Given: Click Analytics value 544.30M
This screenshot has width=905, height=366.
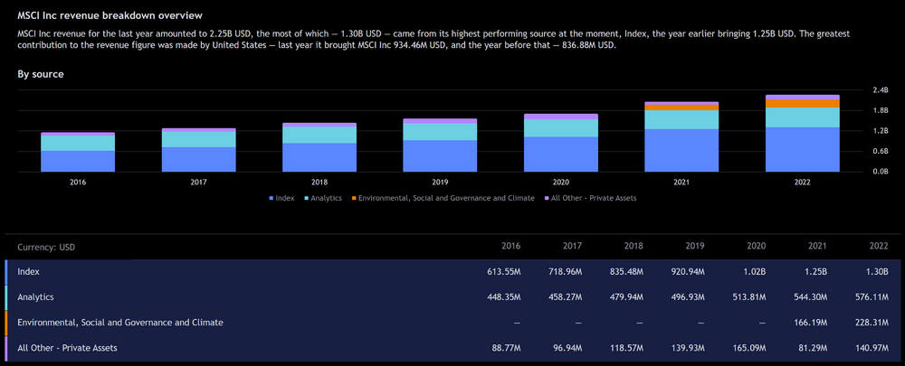Looking at the screenshot, I should [x=810, y=296].
